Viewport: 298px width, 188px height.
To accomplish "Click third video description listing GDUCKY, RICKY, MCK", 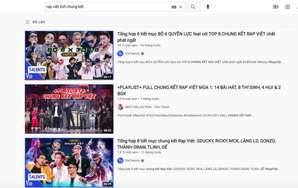I will point(199,169).
